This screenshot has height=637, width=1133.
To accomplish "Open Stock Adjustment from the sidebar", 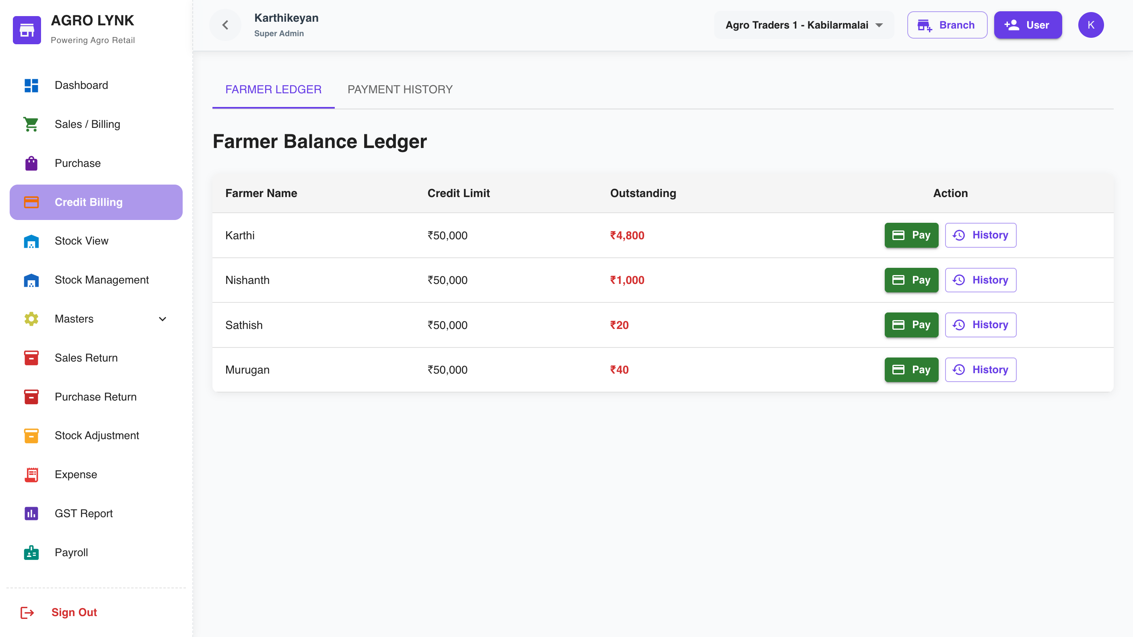I will tap(96, 436).
